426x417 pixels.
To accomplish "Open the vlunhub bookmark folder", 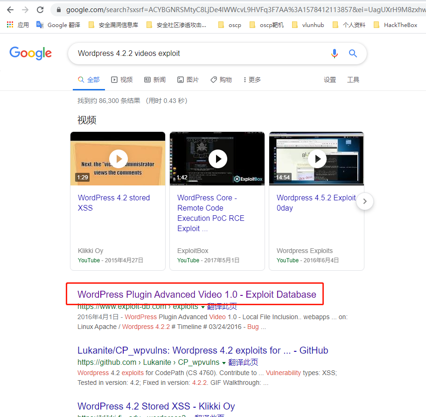I will (308, 25).
